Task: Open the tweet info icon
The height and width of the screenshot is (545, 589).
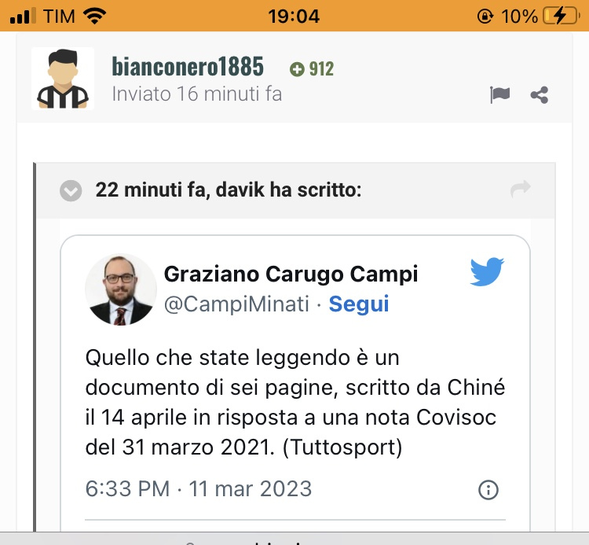Action: coord(488,490)
